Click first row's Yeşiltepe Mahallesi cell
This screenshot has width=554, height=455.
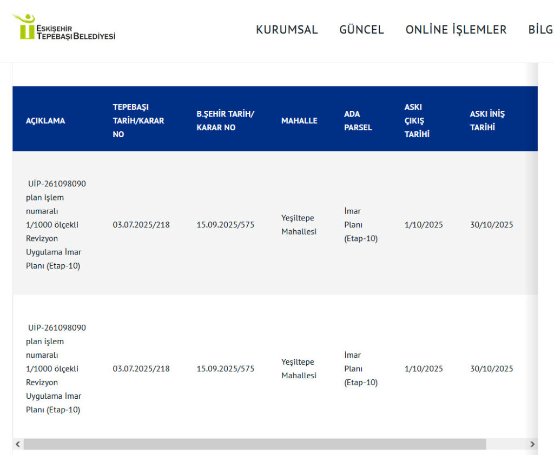(299, 225)
